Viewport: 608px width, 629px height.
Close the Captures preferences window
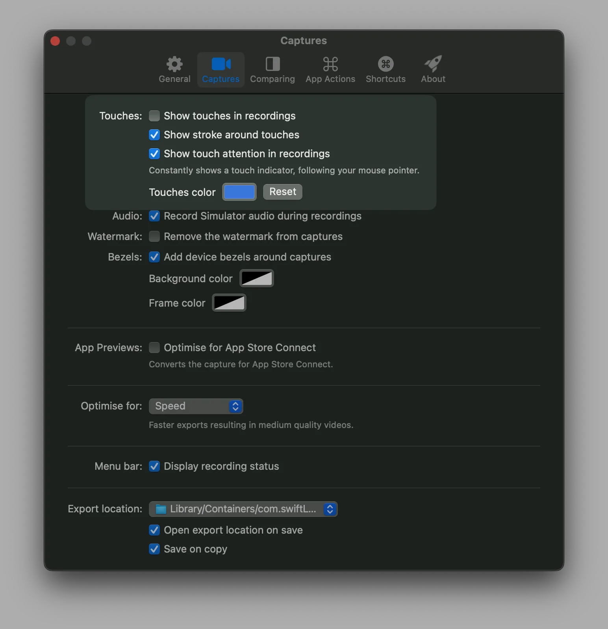[x=56, y=41]
